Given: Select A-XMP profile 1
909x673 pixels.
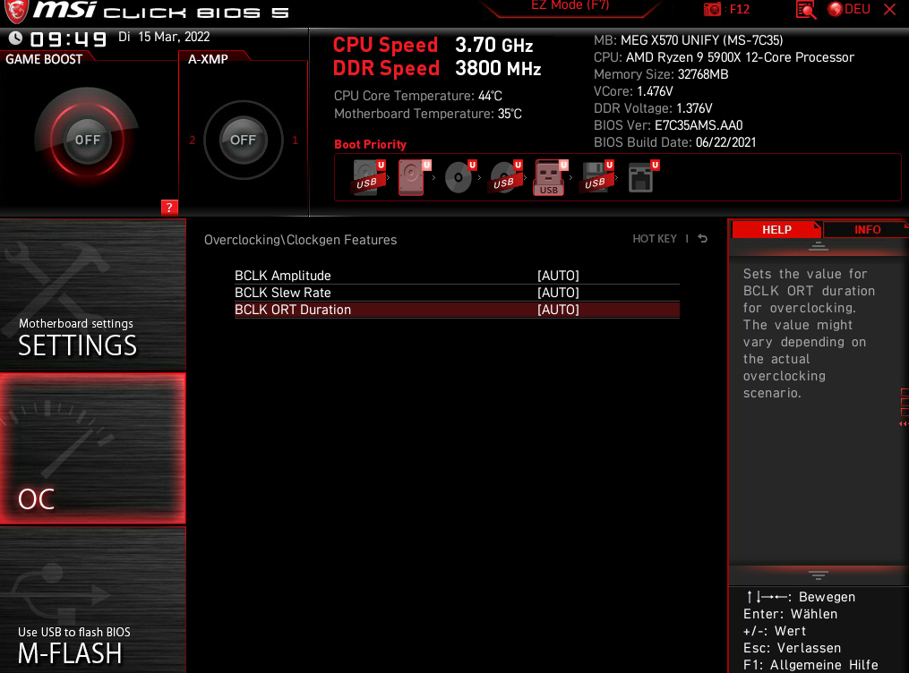Looking at the screenshot, I should pos(295,141).
